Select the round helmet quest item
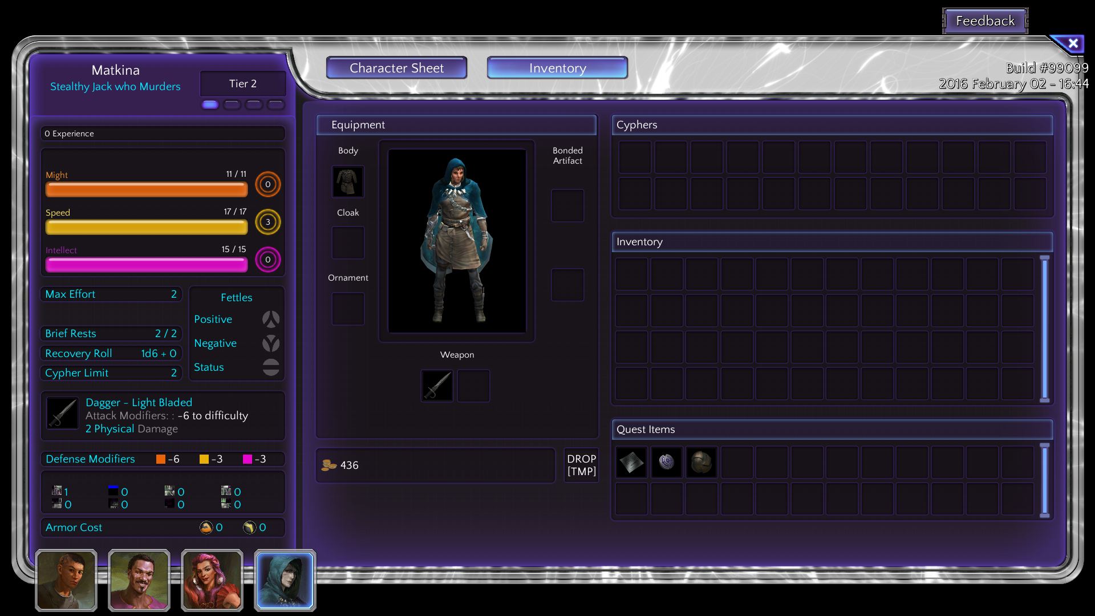 (701, 462)
